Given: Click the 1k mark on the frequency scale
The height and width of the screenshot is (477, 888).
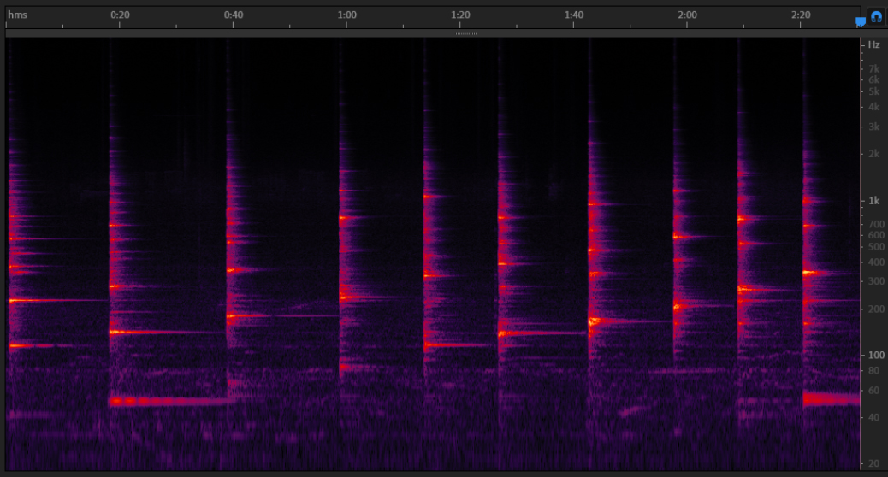Looking at the screenshot, I should [873, 201].
